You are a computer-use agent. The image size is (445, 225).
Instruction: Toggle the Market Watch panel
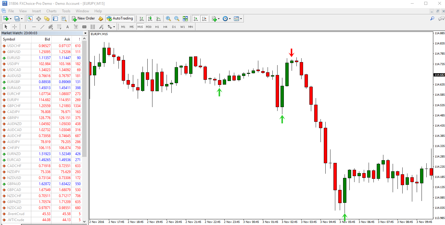tap(30, 19)
